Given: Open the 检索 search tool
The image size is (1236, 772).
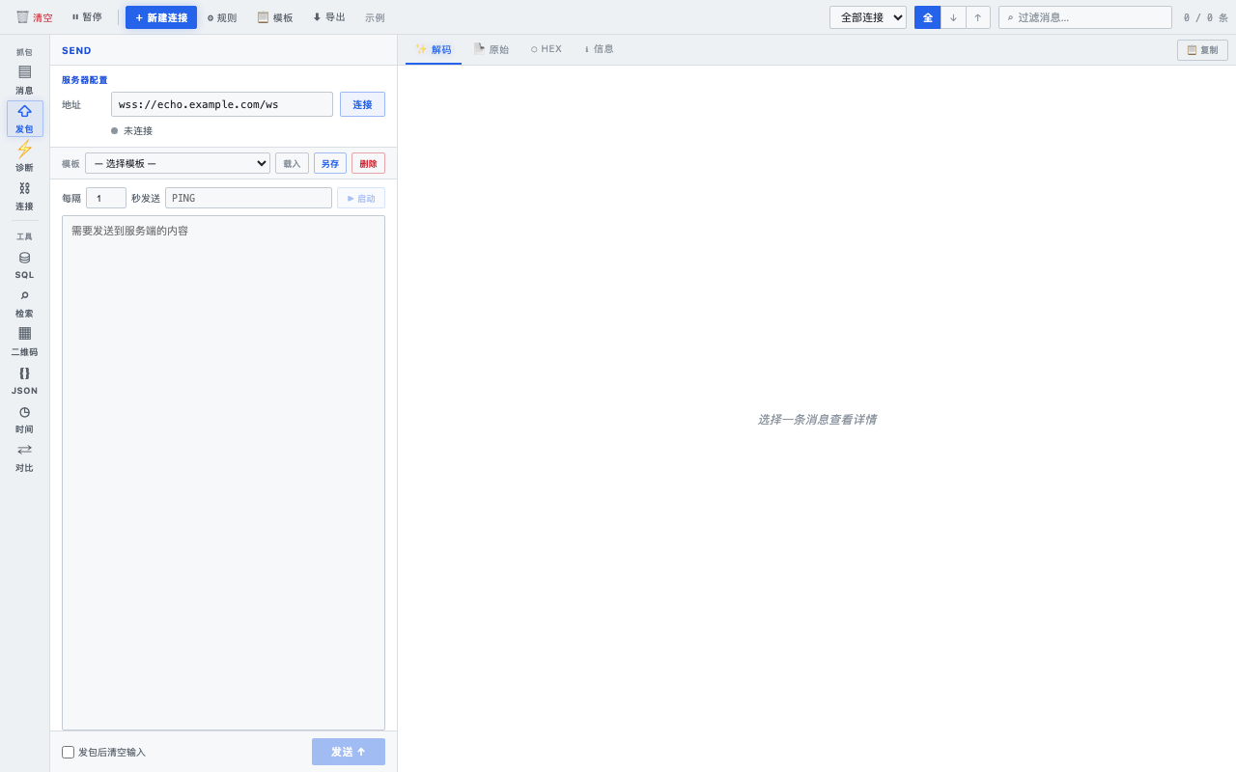Looking at the screenshot, I should (x=24, y=303).
